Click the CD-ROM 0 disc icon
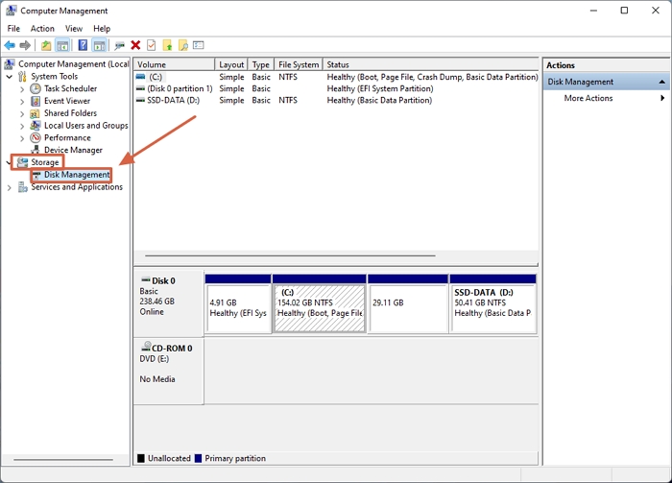Screen dimensions: 672x483 [x=146, y=347]
